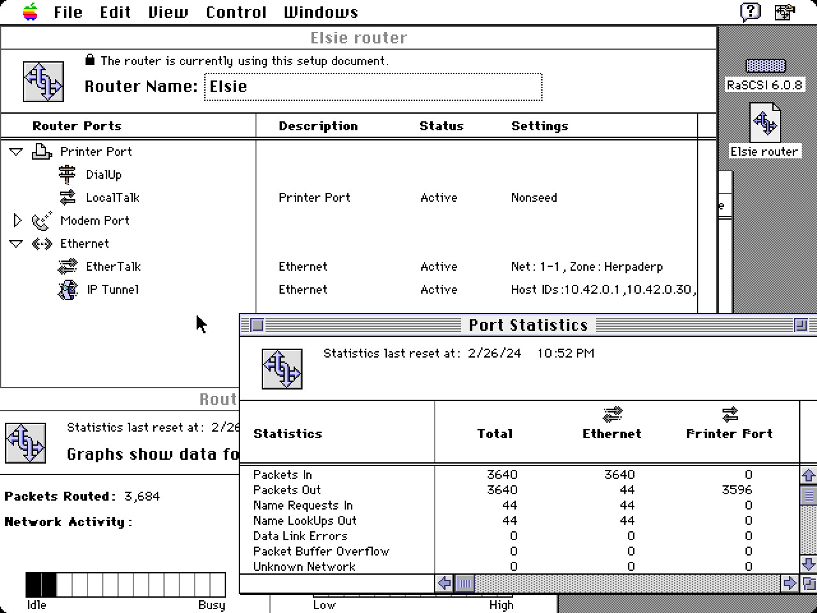Click the Description column header
817x613 pixels.
coord(319,126)
